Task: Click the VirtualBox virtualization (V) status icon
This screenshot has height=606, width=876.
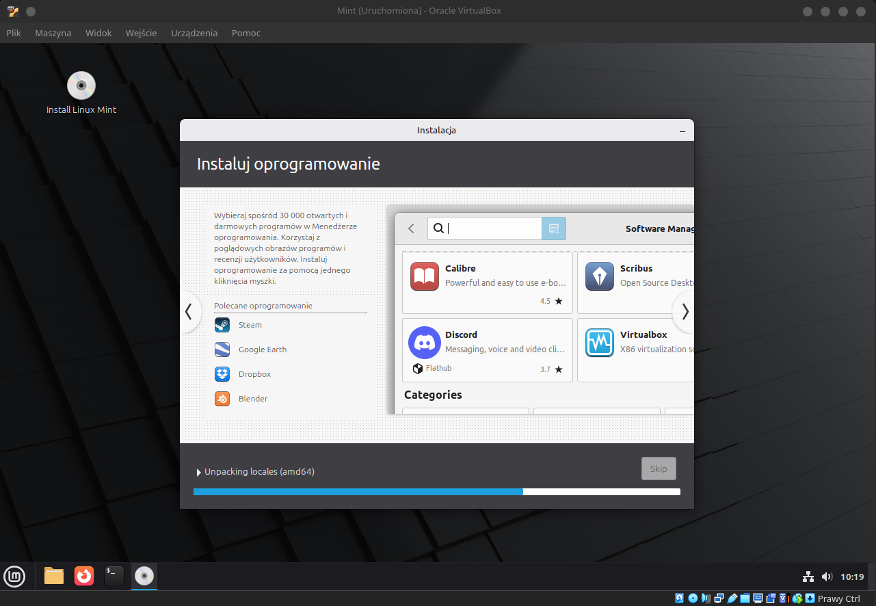Action: (x=784, y=598)
